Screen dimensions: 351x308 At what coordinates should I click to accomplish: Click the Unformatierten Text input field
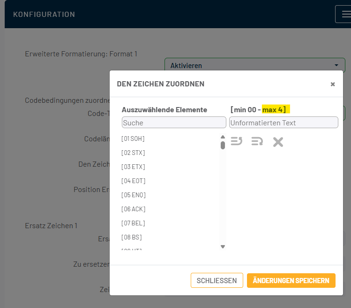coord(284,123)
